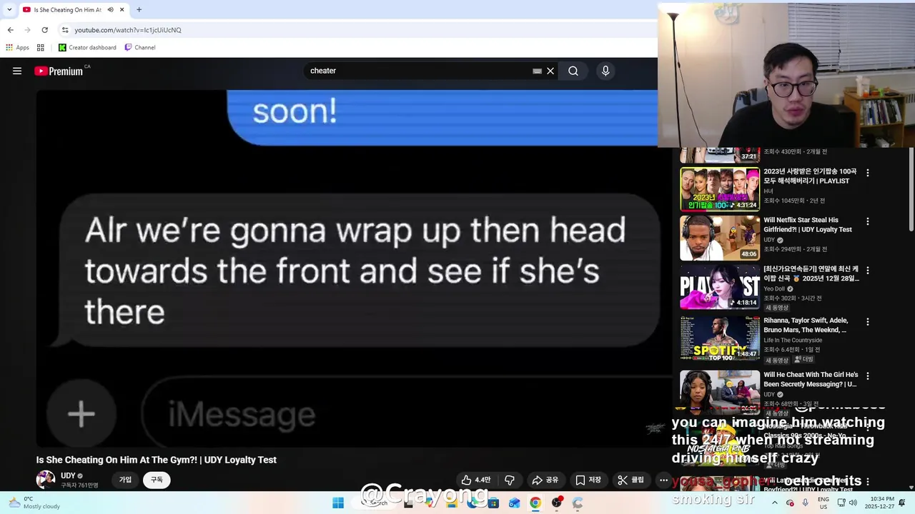Open 'Will Netflix Star Steal His Girlfriend' thumbnail

[x=720, y=238]
